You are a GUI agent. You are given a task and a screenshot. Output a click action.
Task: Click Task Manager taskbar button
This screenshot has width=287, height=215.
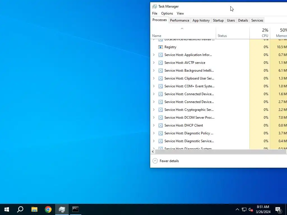point(62,209)
